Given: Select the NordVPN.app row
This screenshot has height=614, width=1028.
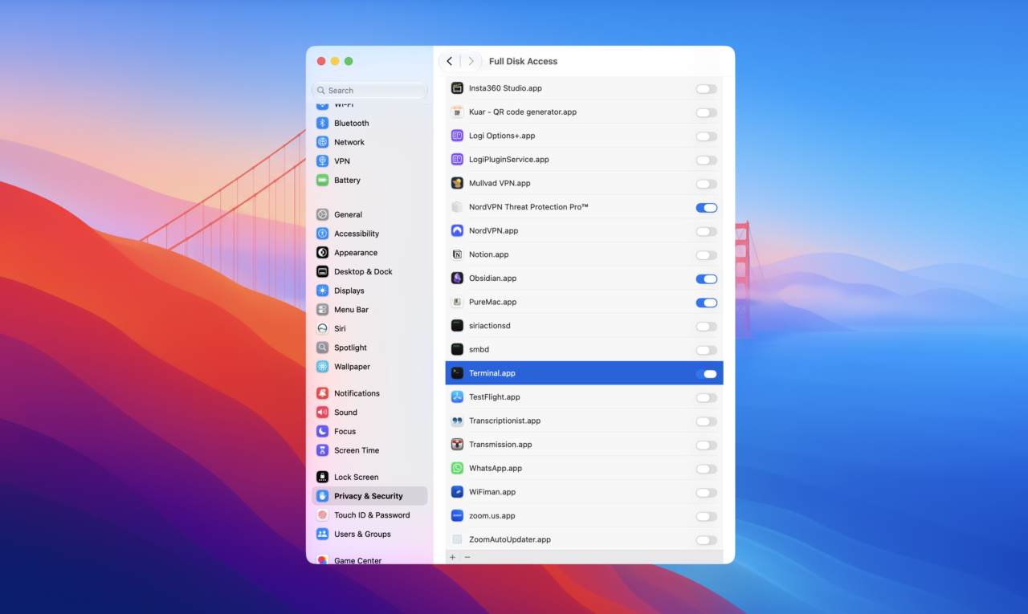Looking at the screenshot, I should pyautogui.click(x=585, y=231).
